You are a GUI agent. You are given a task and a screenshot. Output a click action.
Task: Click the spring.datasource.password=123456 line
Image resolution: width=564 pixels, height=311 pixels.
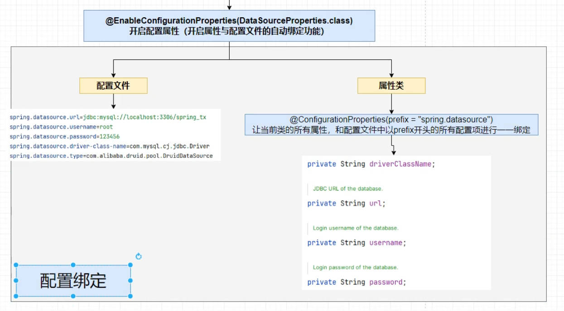tap(64, 136)
